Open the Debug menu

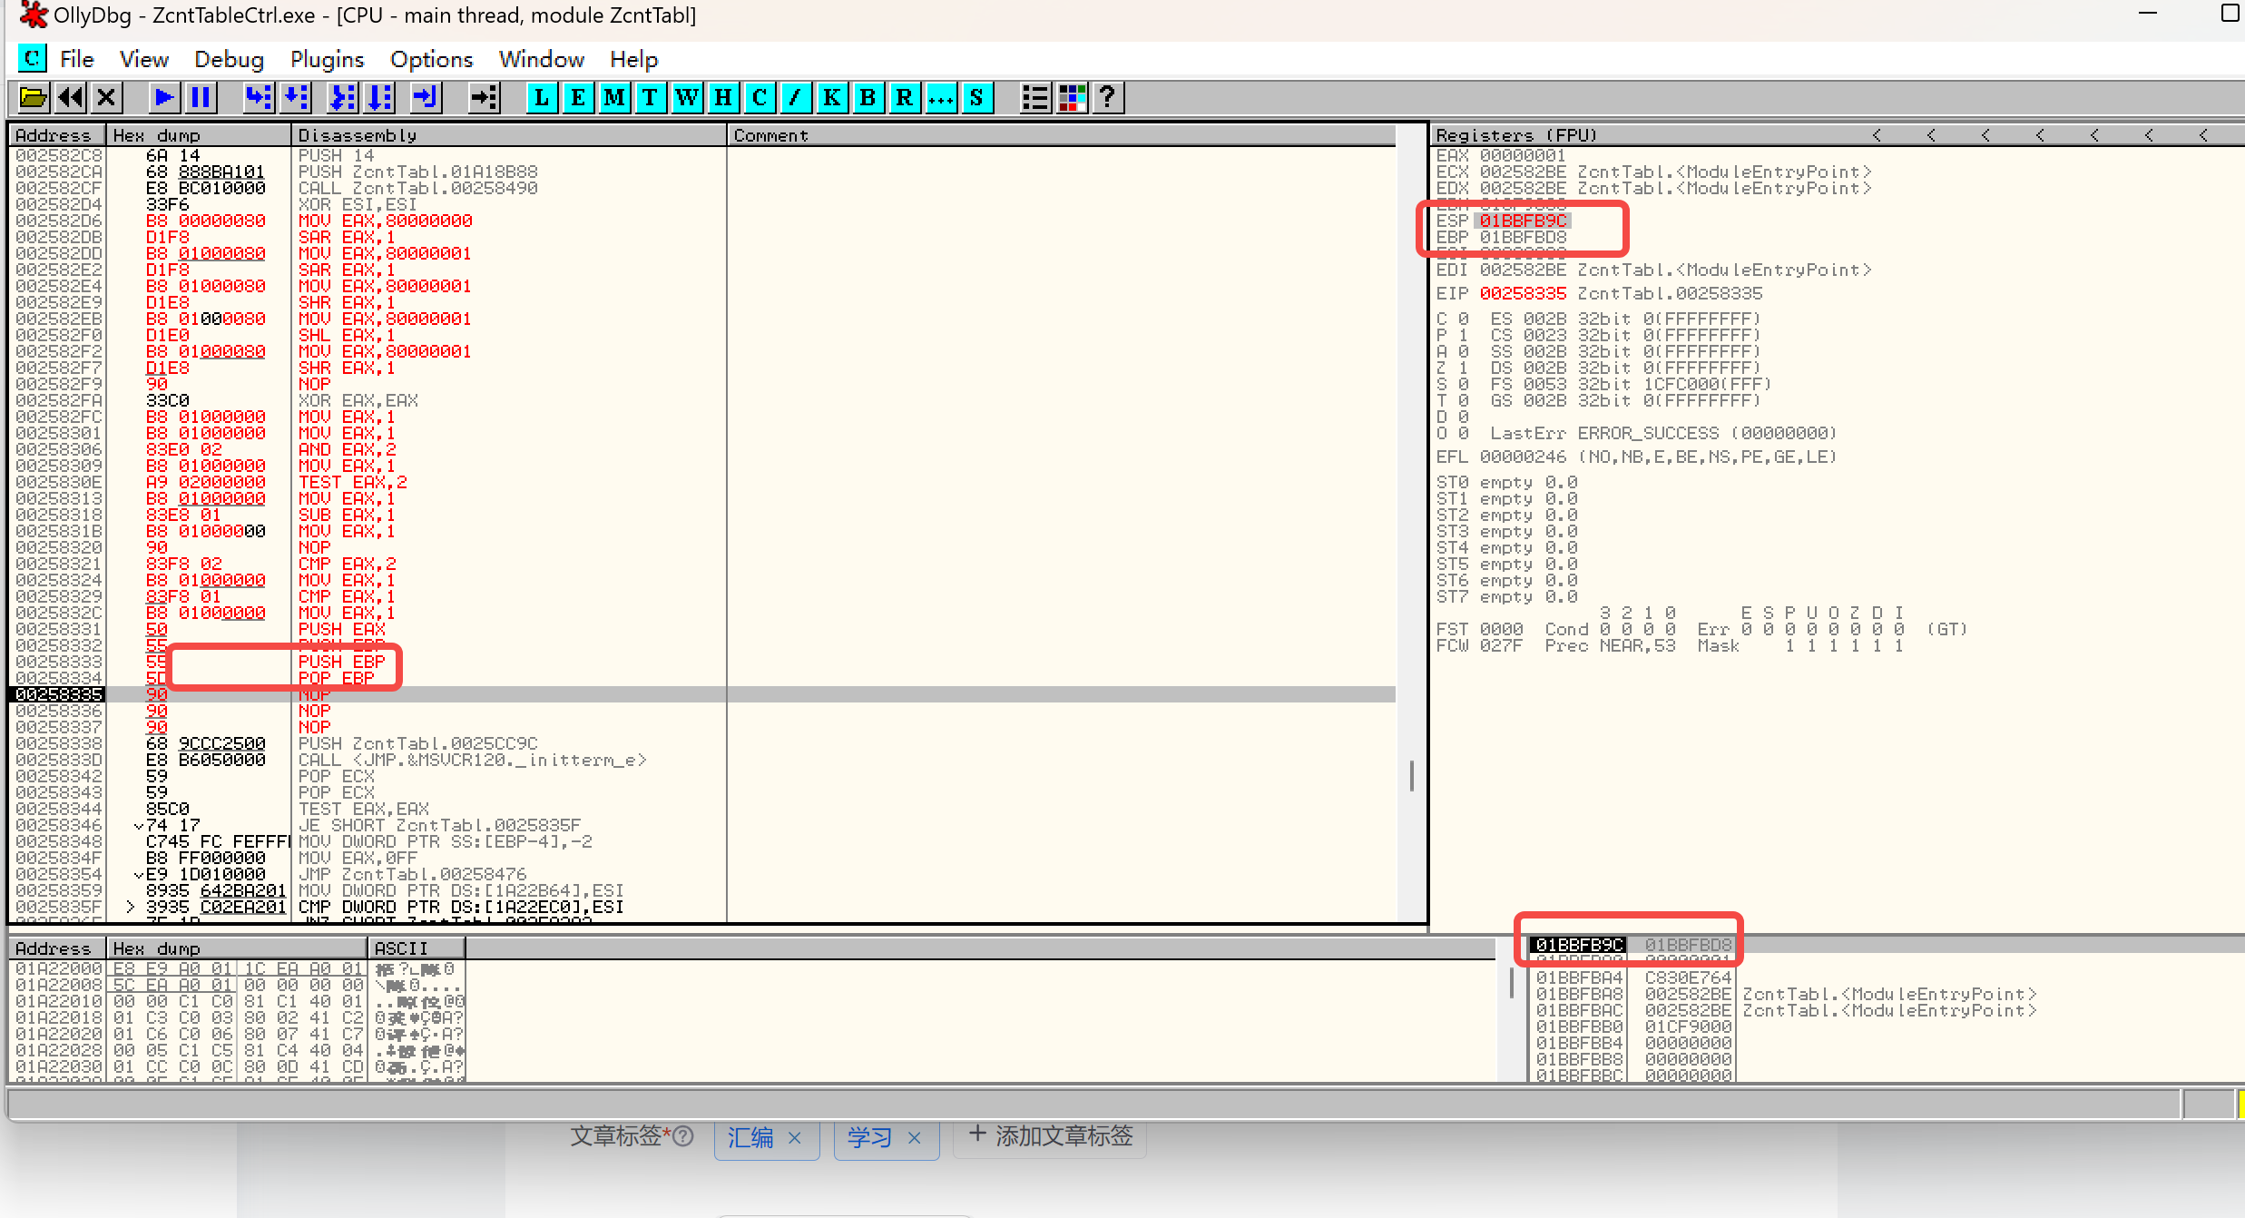click(x=229, y=60)
